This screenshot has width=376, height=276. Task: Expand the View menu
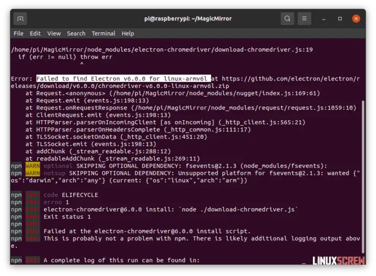54,33
